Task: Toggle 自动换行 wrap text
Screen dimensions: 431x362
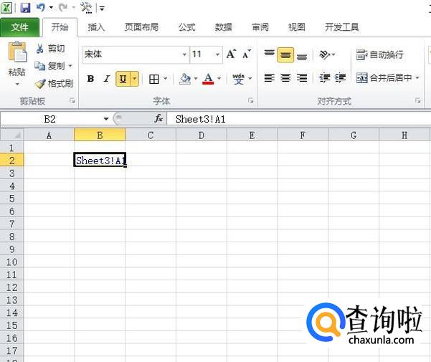Action: [x=379, y=54]
